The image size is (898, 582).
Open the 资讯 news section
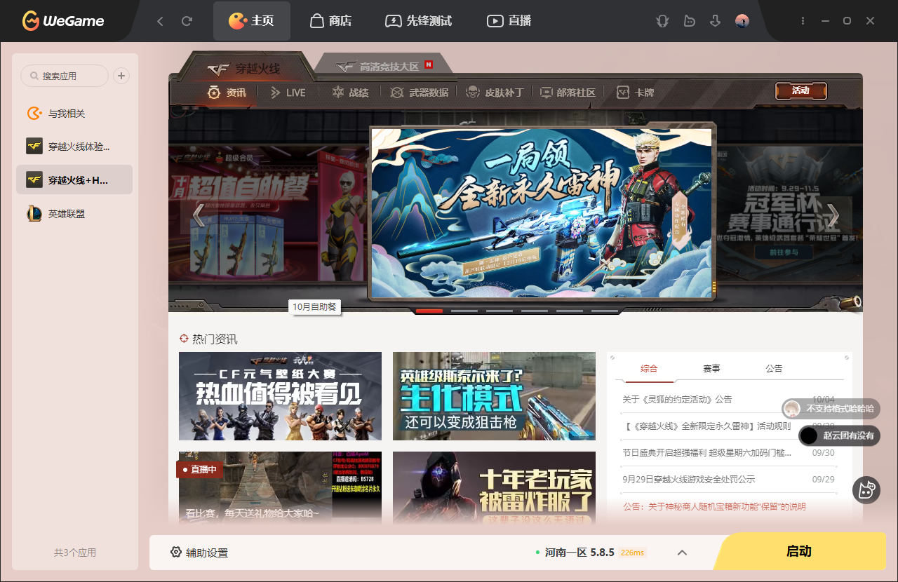point(227,92)
